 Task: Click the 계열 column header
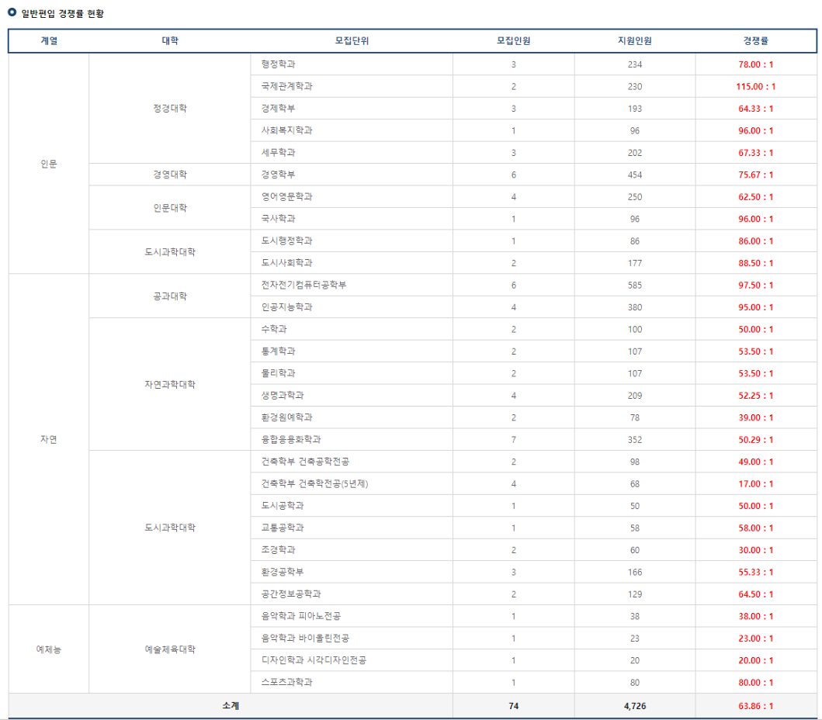49,41
